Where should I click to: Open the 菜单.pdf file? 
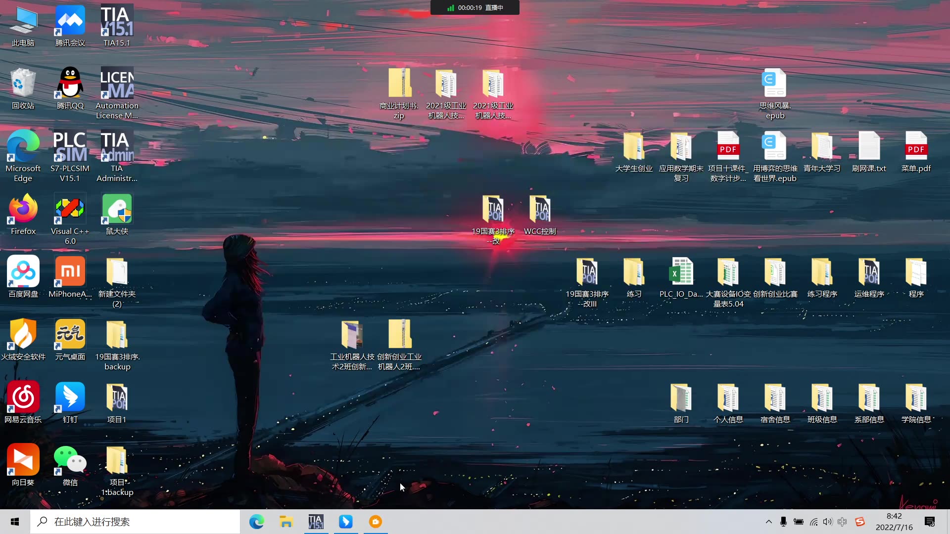click(916, 151)
